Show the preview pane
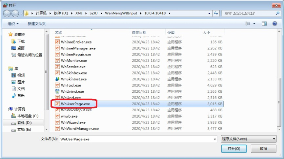284x159 pixels. (264, 24)
